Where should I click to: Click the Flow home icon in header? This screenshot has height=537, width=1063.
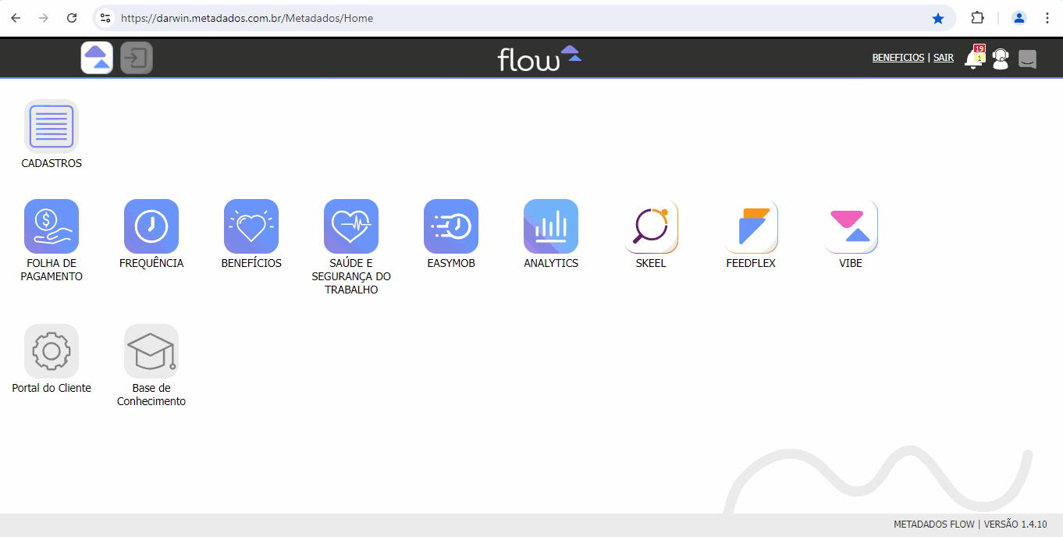click(97, 58)
